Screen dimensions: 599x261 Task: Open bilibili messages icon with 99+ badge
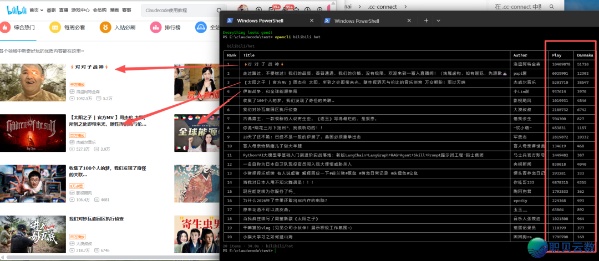pyautogui.click(x=272, y=9)
